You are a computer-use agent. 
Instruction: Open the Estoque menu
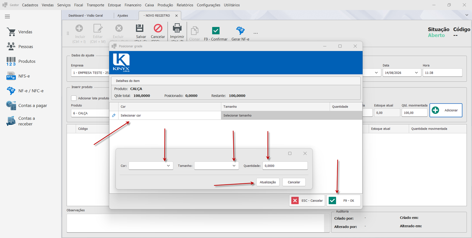(x=114, y=5)
